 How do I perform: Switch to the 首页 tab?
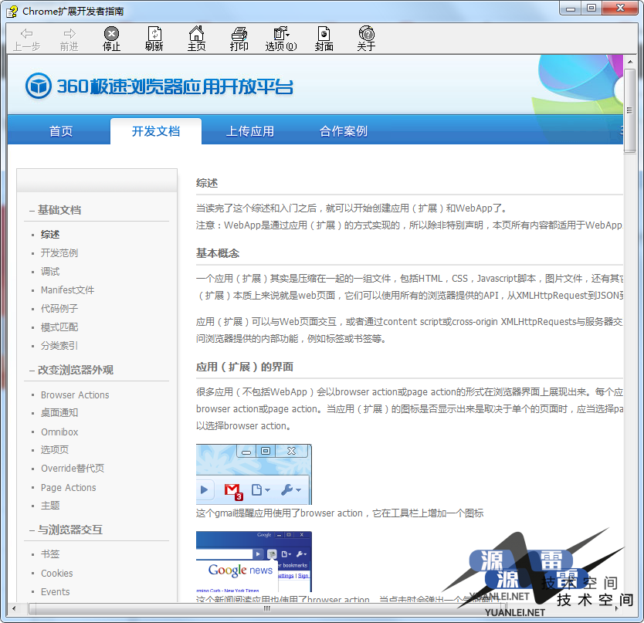[x=61, y=131]
